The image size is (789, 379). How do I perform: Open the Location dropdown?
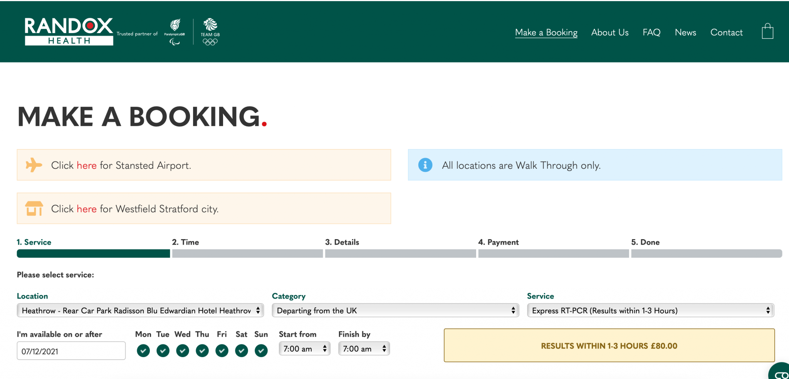(140, 310)
